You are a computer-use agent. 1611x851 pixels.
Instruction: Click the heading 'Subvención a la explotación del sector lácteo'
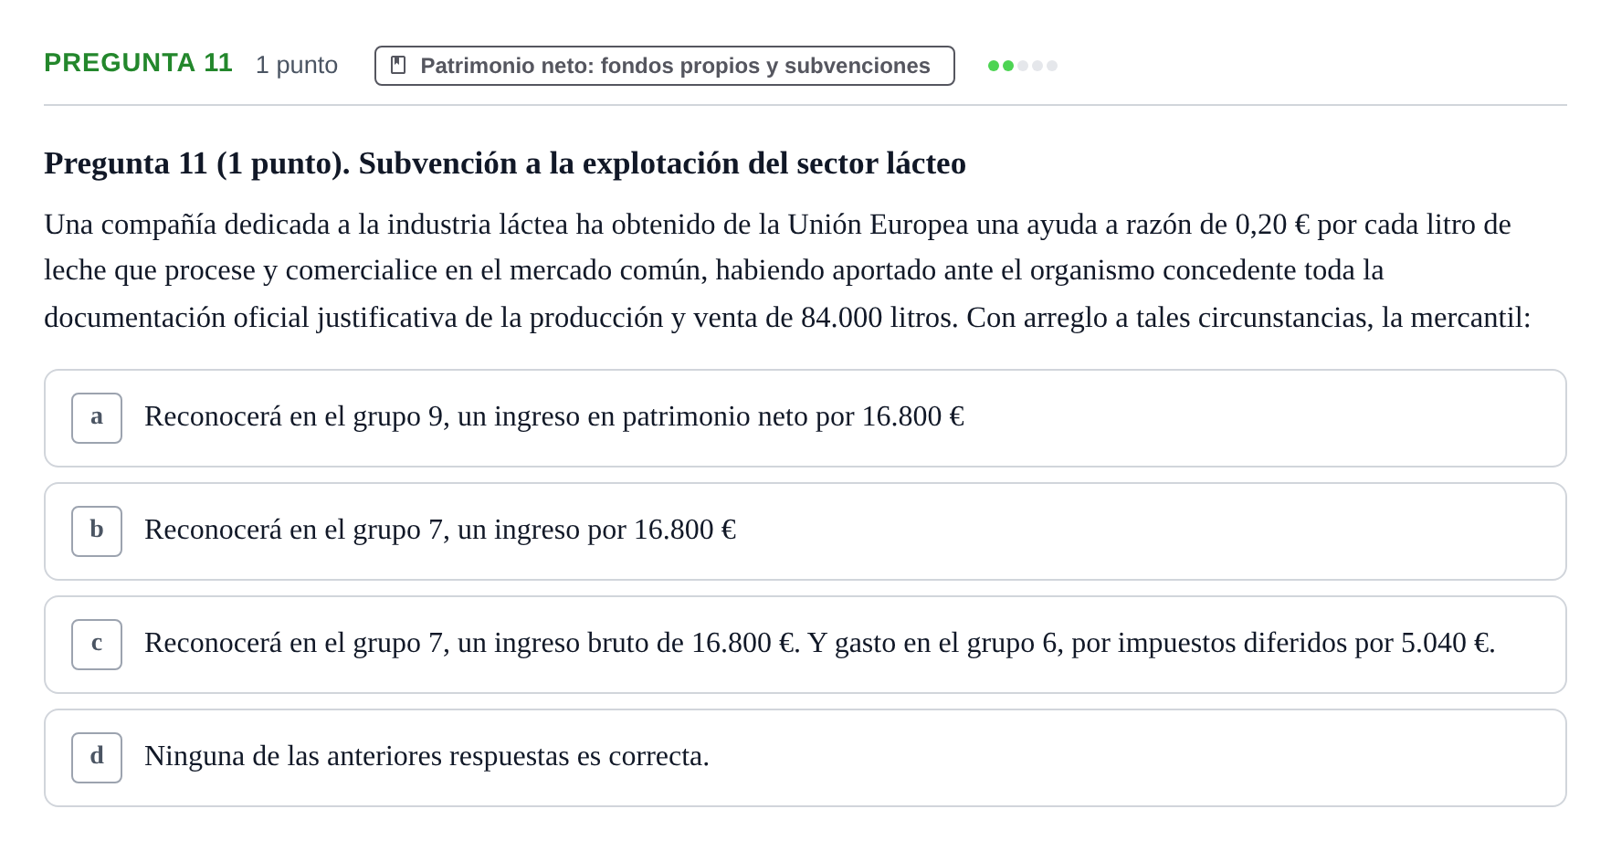tap(505, 163)
